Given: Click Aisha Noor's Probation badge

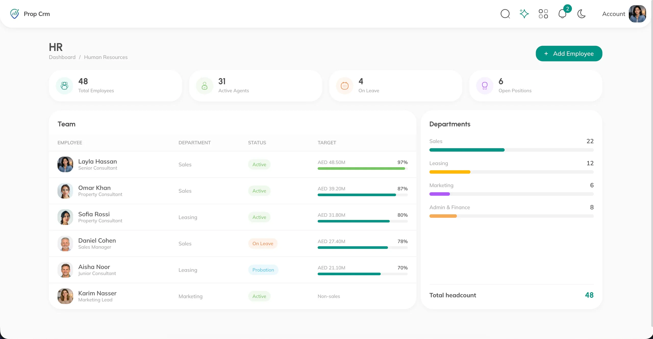Looking at the screenshot, I should 263,270.
